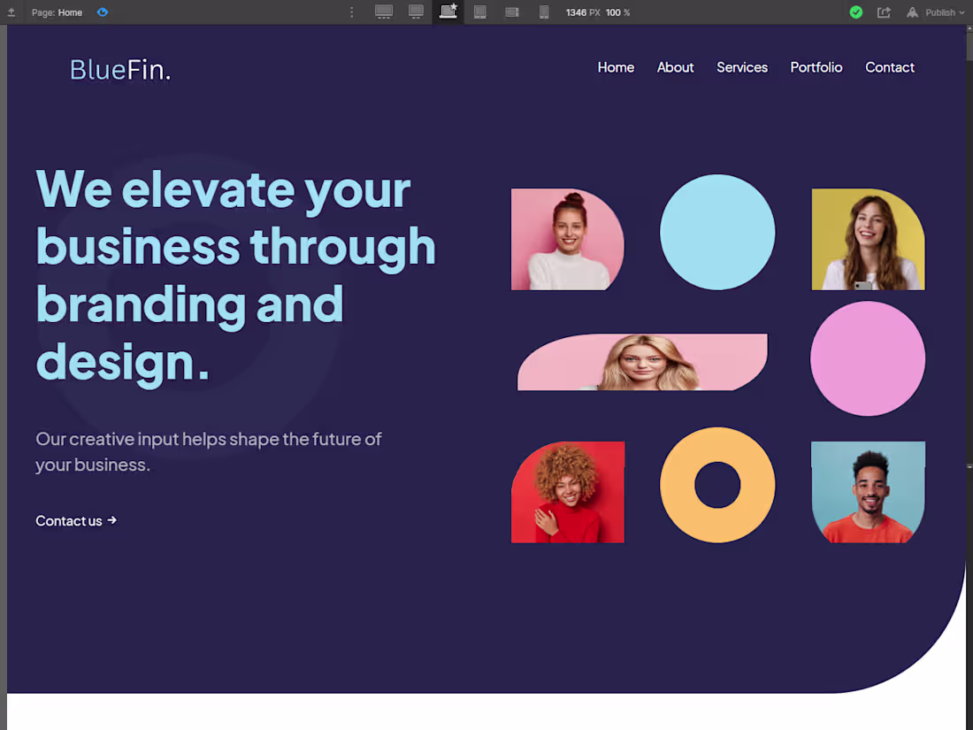Switch to the phone breakpoint icon

[543, 12]
